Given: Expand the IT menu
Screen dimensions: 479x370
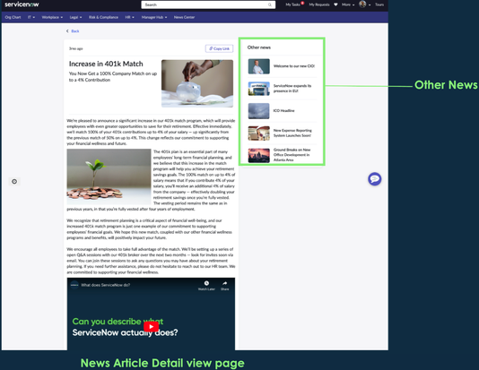Looking at the screenshot, I should (x=31, y=17).
